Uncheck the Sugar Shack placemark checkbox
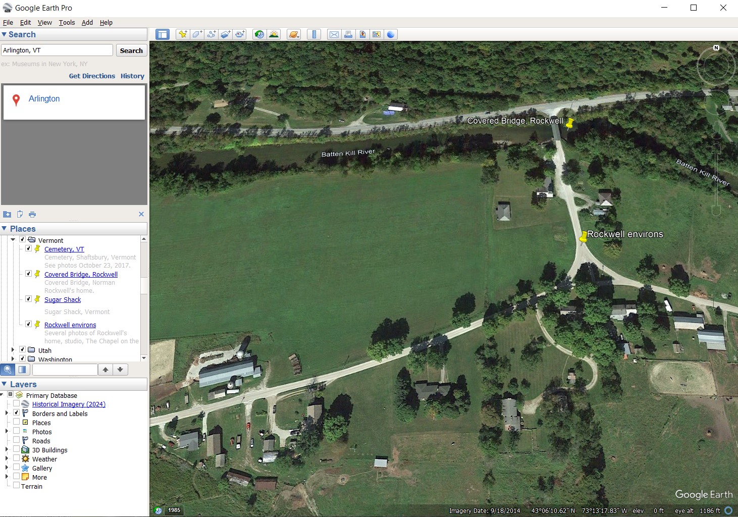Image resolution: width=738 pixels, height=517 pixels. point(29,299)
